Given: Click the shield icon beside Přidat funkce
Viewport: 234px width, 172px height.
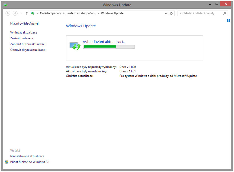Looking at the screenshot, I should pos(6,162).
